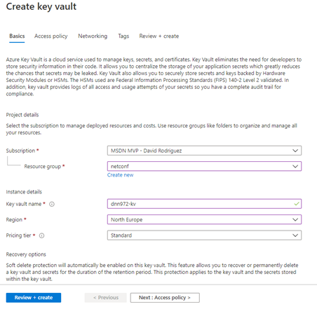Open the Standard pricing tier dropdown
Screen dimensions: 317x309
[204, 235]
